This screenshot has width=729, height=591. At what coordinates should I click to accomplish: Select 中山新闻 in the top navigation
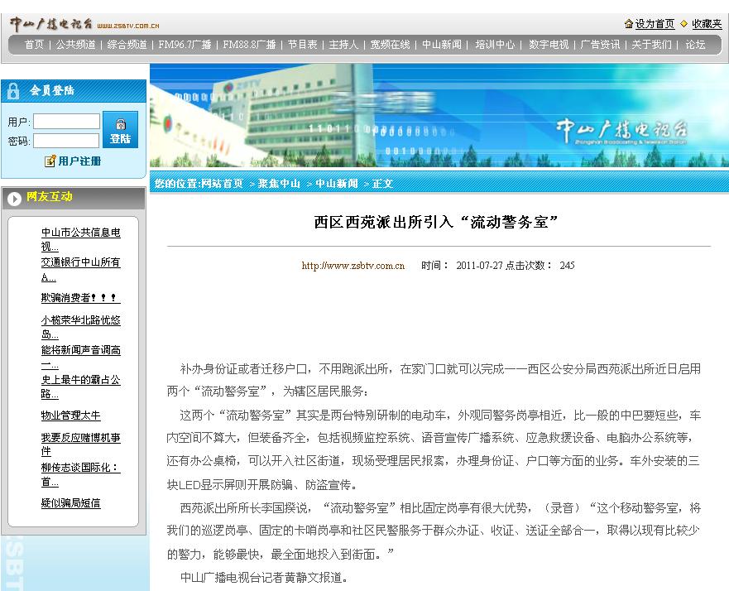(442, 45)
